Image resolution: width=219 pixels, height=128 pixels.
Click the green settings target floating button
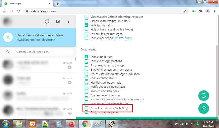[204, 108]
